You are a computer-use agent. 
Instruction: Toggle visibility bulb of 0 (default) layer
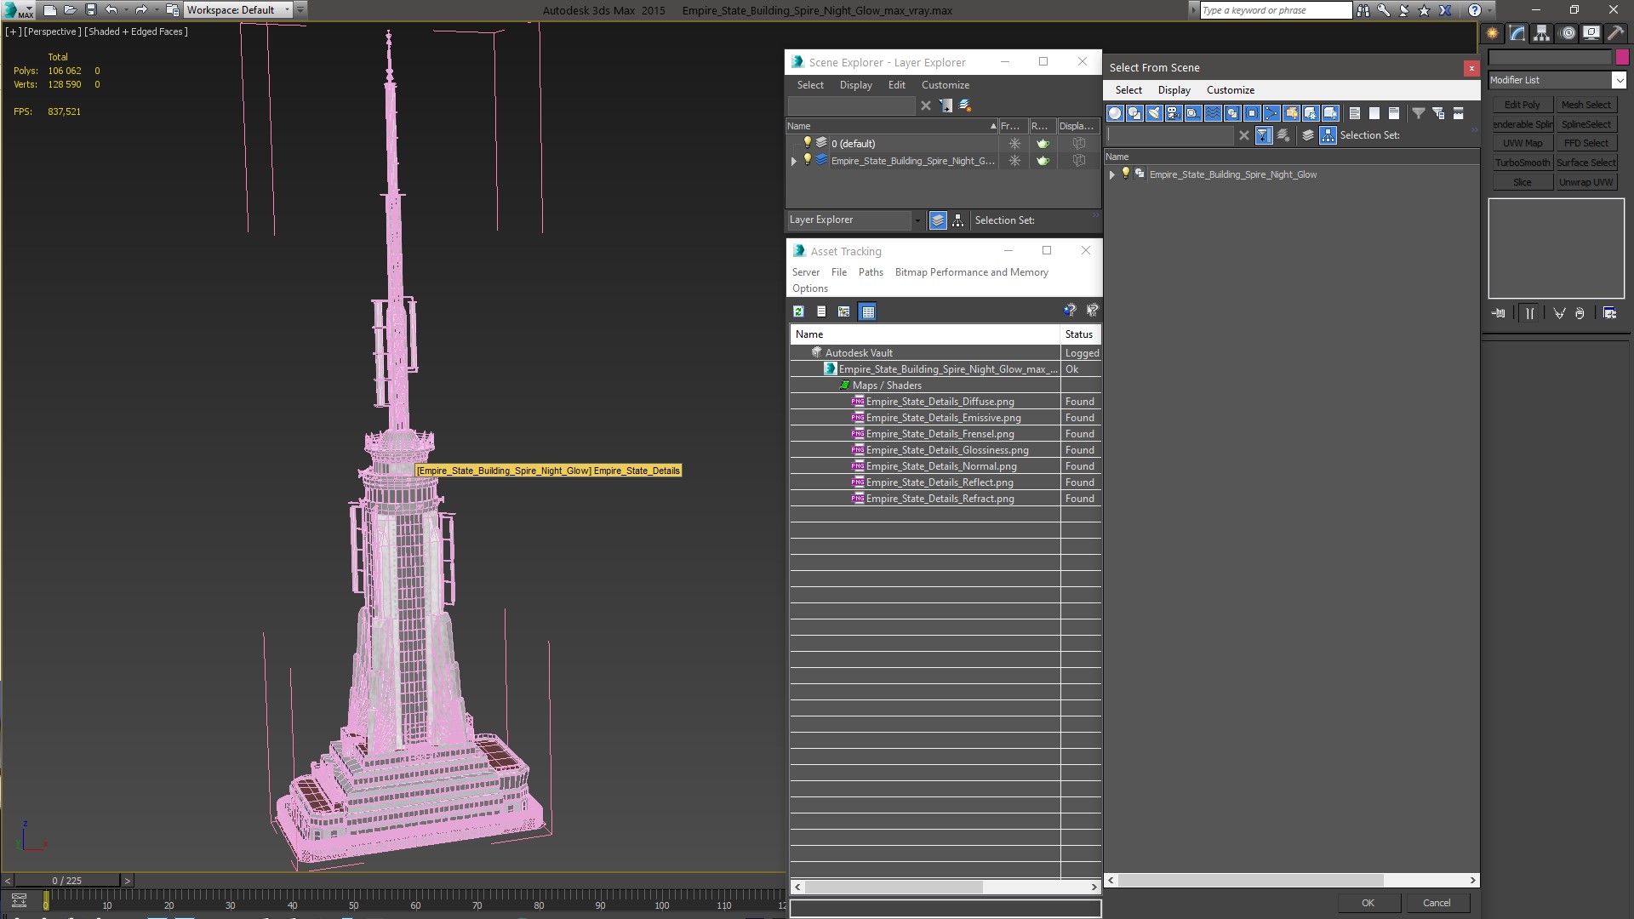(808, 143)
